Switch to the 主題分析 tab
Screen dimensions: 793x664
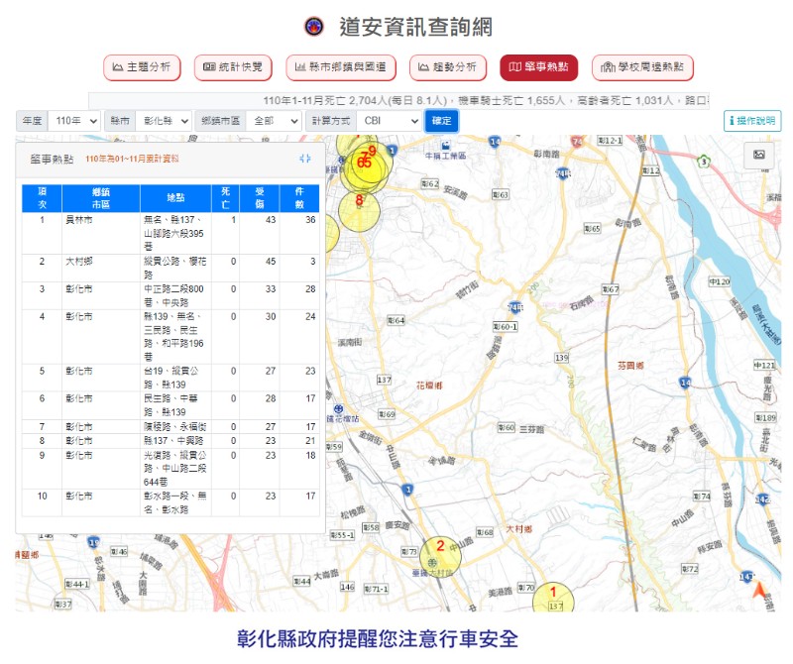[x=142, y=67]
